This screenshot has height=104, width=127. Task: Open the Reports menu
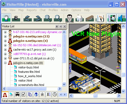click(32, 10)
